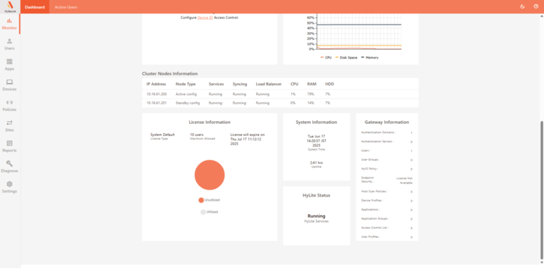544x268 pixels.
Task: Click License Not Available for Endpoint Security
Action: pyautogui.click(x=405, y=180)
